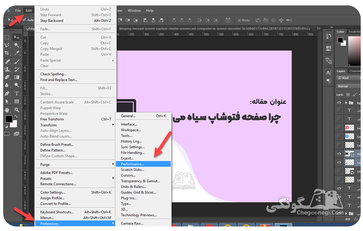This screenshot has height=231, width=363.
Task: Click the foreground color swatch in toolbox
Action: (x=9, y=119)
